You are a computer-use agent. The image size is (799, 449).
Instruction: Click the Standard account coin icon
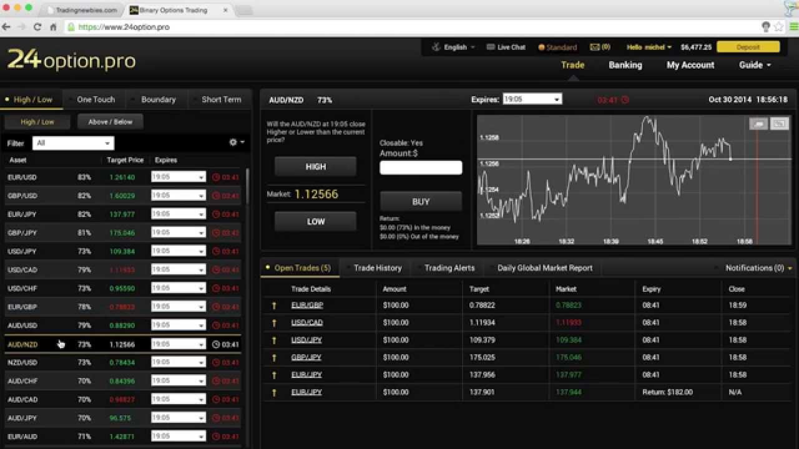coord(541,47)
